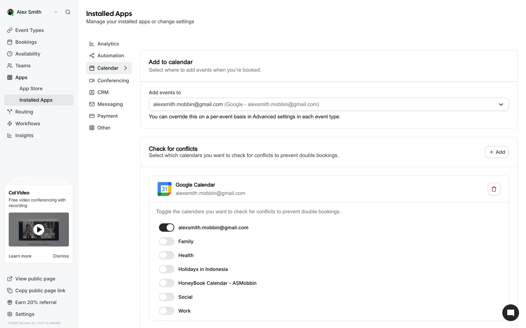
Task: Disable alexsmith.mobbin@gmail.com conflict toggle
Action: [x=167, y=227]
